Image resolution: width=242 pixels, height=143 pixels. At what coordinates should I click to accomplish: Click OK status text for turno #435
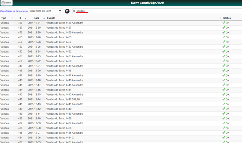tap(227, 133)
